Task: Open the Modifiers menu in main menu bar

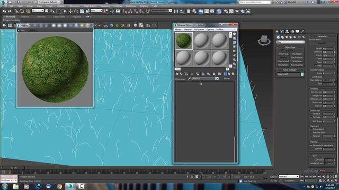Action: coord(61,6)
